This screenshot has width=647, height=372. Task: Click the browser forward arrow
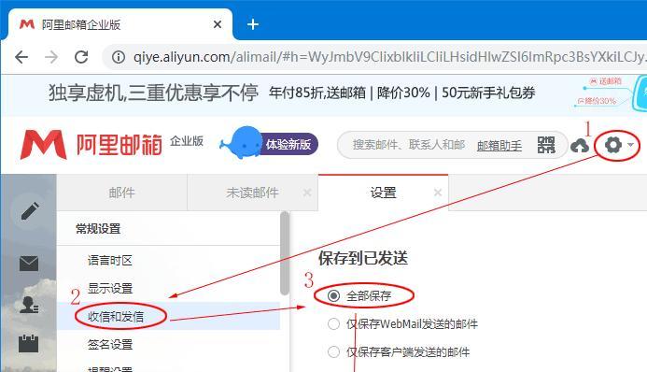click(51, 57)
